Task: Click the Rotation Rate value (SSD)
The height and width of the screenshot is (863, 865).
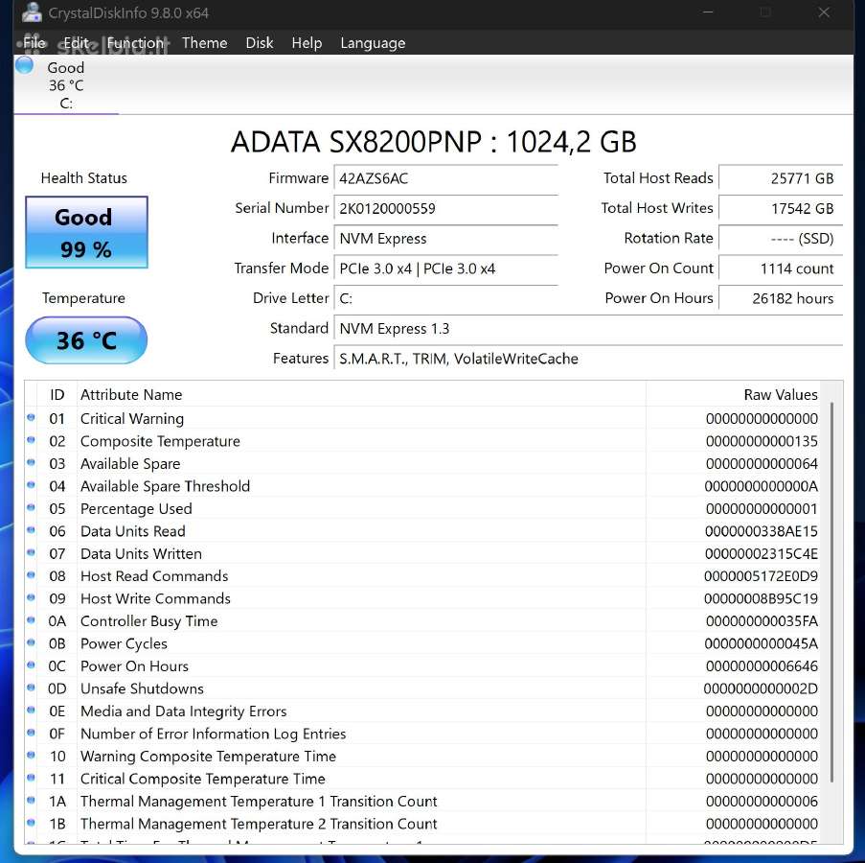Action: (x=781, y=239)
